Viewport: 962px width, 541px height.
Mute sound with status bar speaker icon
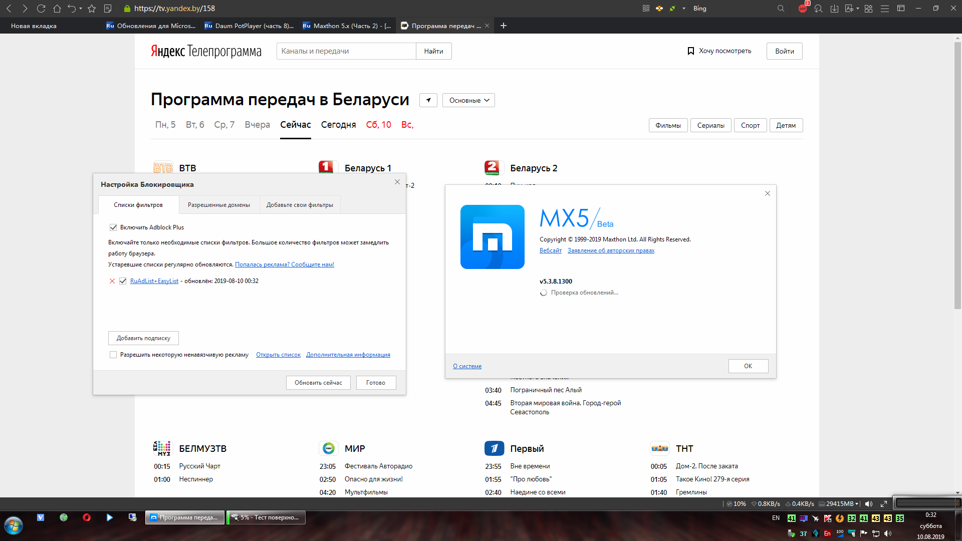[869, 504]
